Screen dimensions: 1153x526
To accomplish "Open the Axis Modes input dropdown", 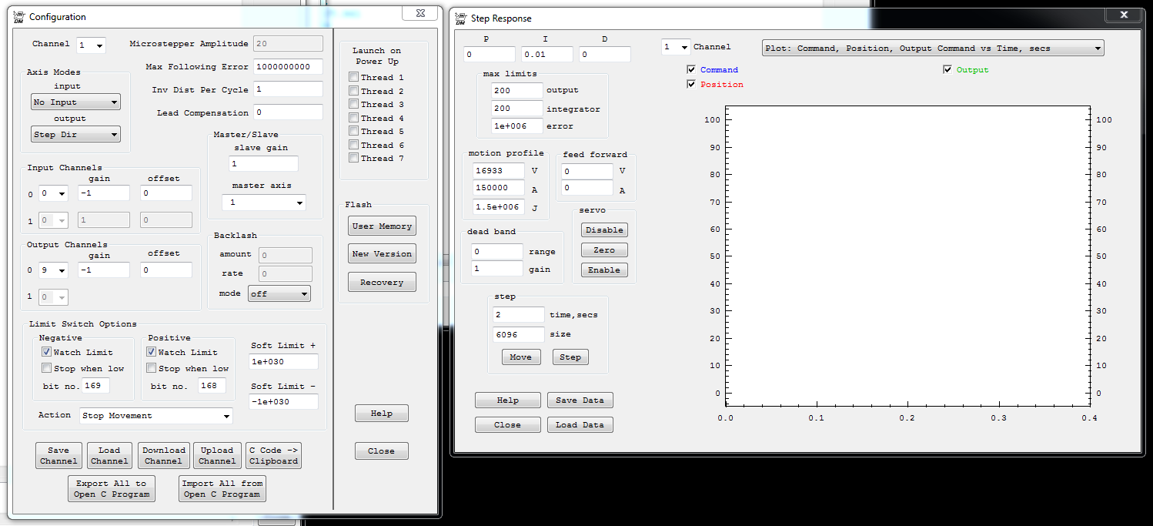I will tap(76, 102).
